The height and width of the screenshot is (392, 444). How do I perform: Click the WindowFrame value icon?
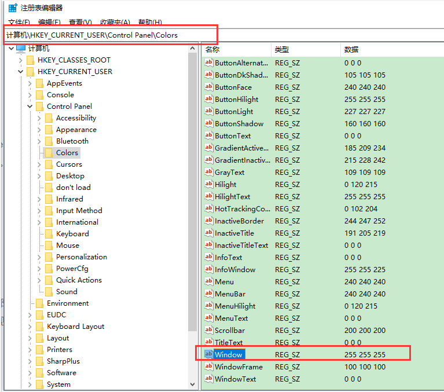click(x=209, y=367)
